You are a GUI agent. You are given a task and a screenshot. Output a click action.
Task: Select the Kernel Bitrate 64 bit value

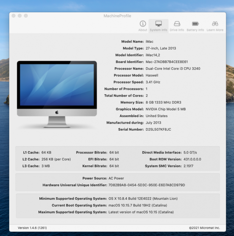(x=114, y=166)
